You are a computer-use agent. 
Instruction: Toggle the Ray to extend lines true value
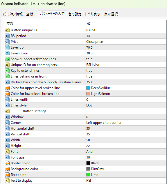pos(126,71)
